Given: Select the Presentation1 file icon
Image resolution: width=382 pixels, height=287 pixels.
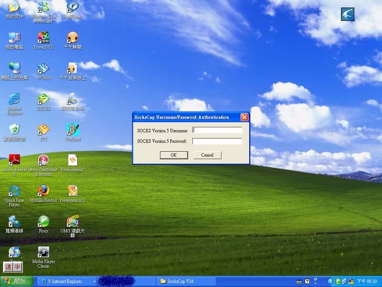Looking at the screenshot, I should [72, 160].
